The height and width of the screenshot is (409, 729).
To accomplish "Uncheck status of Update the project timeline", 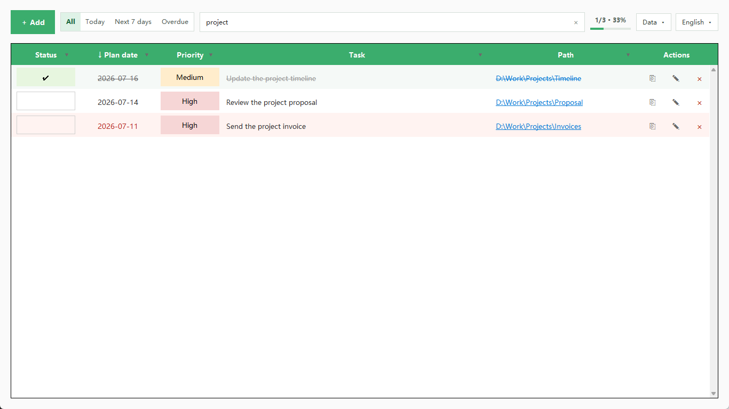I will coord(46,77).
